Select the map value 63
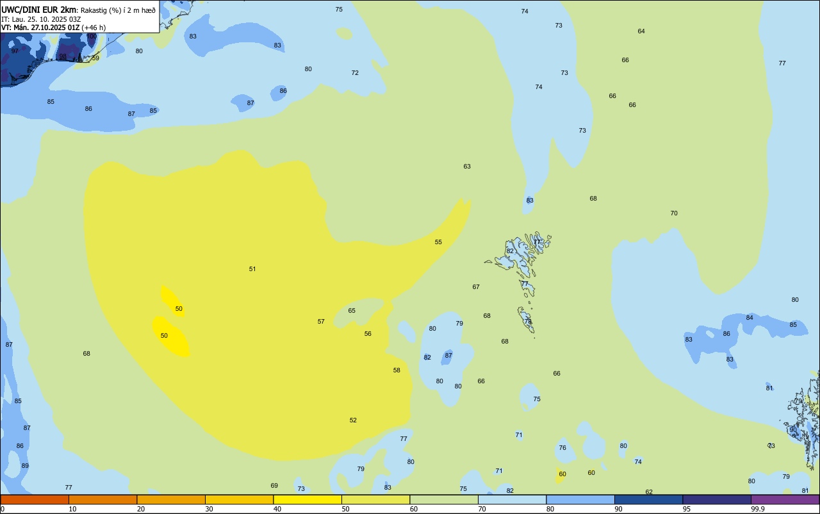 [467, 167]
